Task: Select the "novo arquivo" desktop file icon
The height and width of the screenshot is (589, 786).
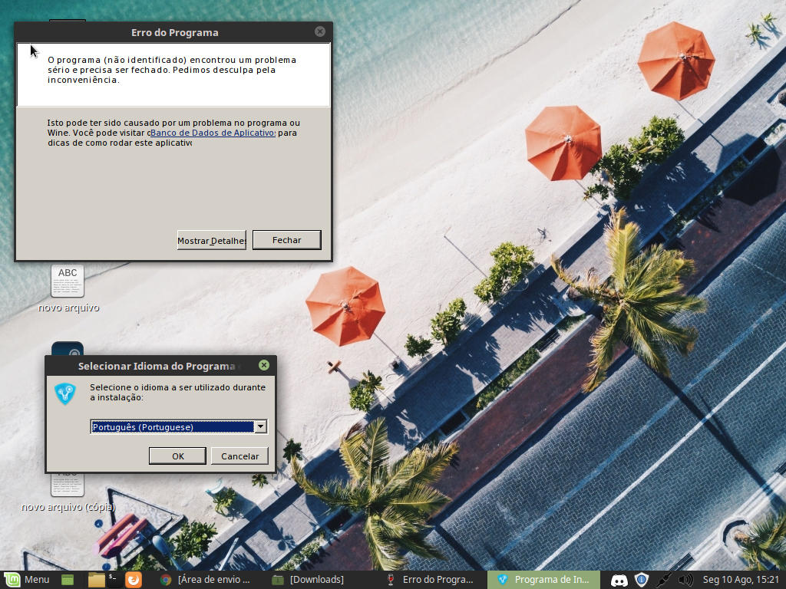Action: coord(68,281)
